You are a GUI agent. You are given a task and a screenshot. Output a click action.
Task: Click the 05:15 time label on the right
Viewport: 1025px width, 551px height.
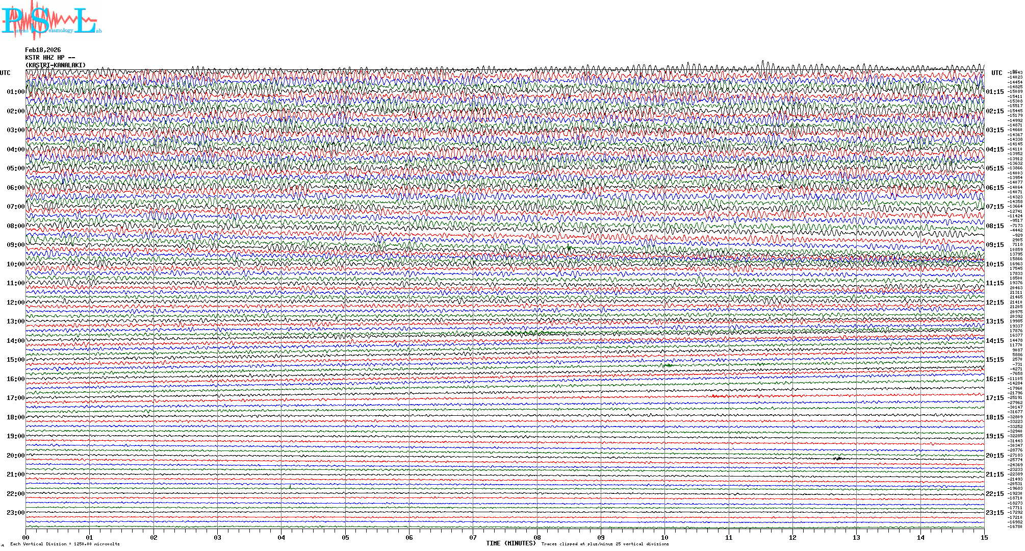(x=994, y=168)
